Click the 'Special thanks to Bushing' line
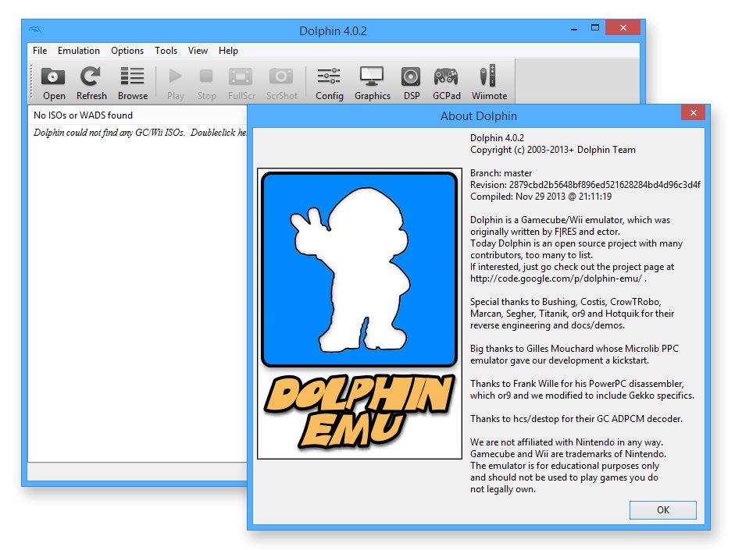 point(566,302)
